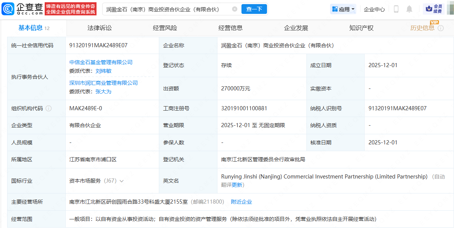Image resolution: width=454 pixels, height=228 pixels.
Task: Clear the search box with the X icon
Action: pos(235,9)
